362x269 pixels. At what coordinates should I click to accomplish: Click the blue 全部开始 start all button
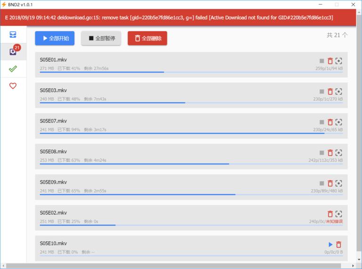pyautogui.click(x=55, y=38)
